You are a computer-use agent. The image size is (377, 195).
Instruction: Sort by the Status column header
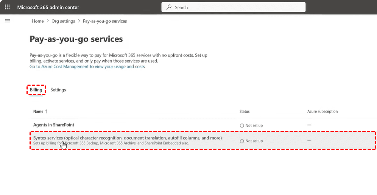pyautogui.click(x=245, y=112)
